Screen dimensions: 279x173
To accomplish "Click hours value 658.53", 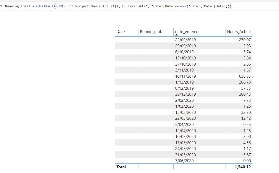I will [x=245, y=76].
